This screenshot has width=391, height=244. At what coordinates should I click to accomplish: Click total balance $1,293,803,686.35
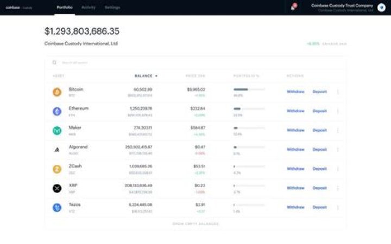pos(82,31)
